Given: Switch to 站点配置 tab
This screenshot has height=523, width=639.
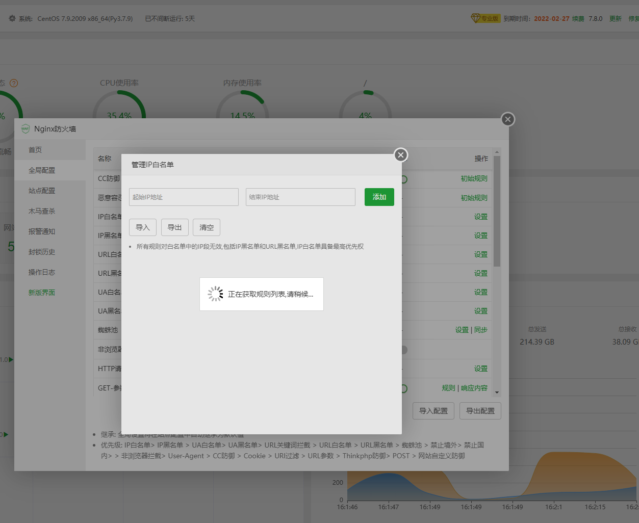Looking at the screenshot, I should 50,191.
